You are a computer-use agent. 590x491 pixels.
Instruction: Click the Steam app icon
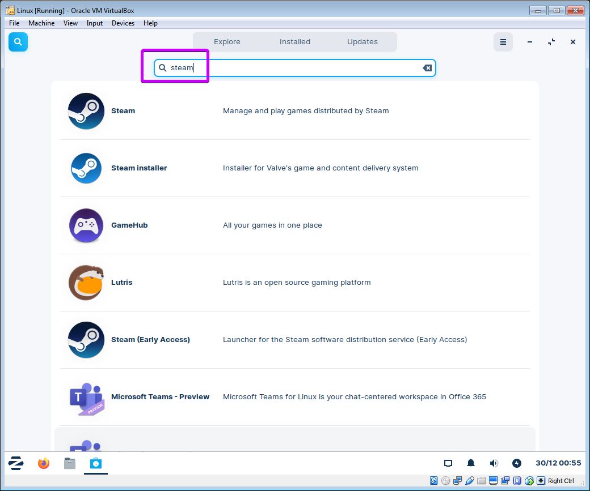pyautogui.click(x=86, y=111)
